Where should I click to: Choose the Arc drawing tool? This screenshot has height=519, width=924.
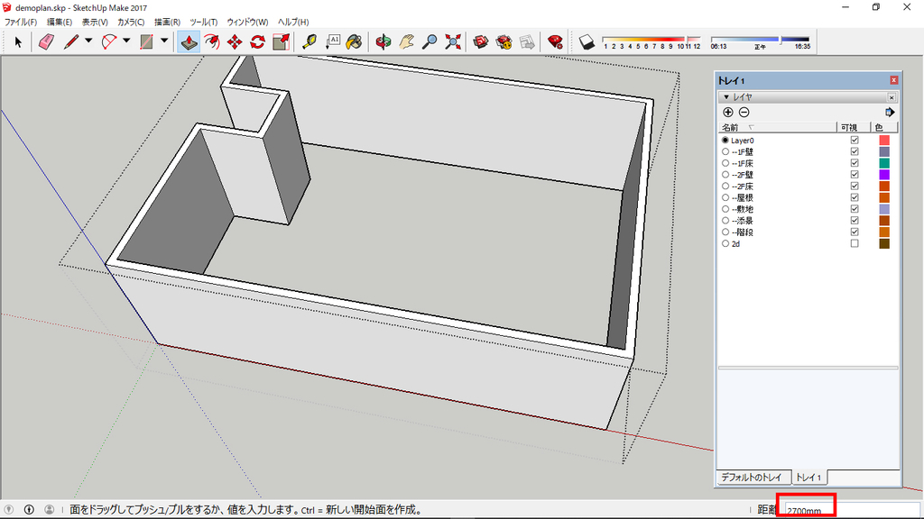pos(109,41)
